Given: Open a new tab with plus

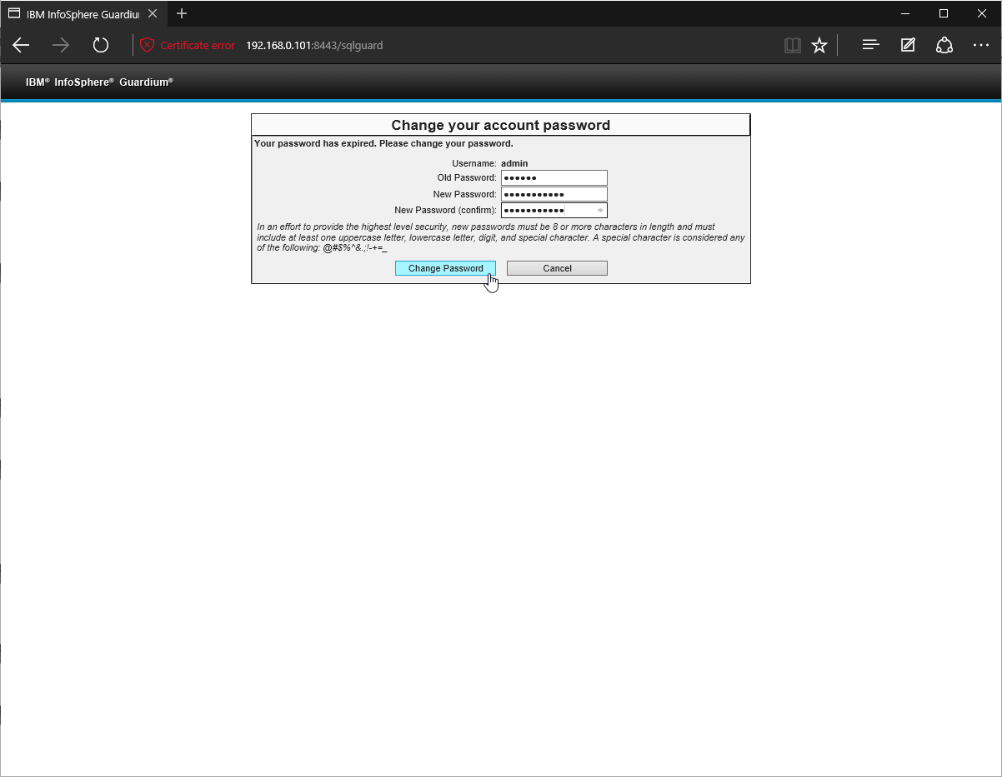Looking at the screenshot, I should click(x=182, y=13).
